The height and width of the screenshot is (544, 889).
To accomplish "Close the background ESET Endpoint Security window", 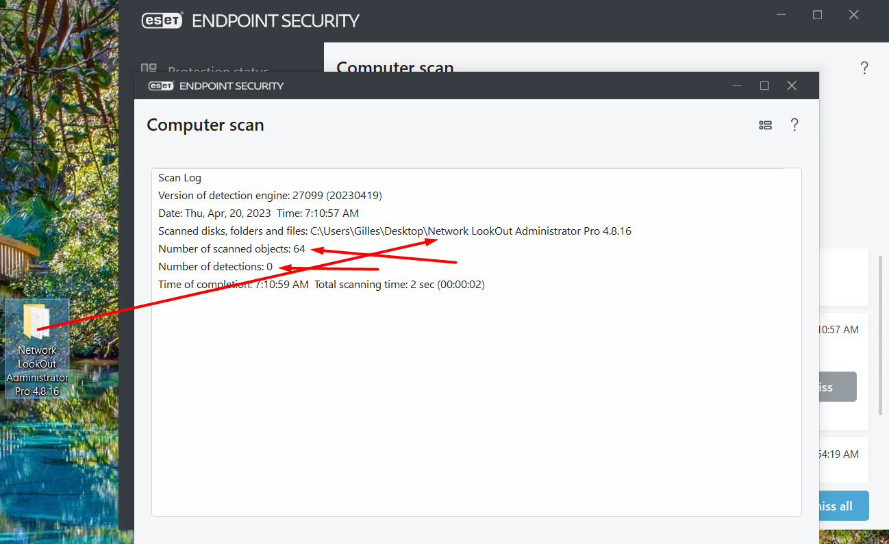I will point(853,14).
